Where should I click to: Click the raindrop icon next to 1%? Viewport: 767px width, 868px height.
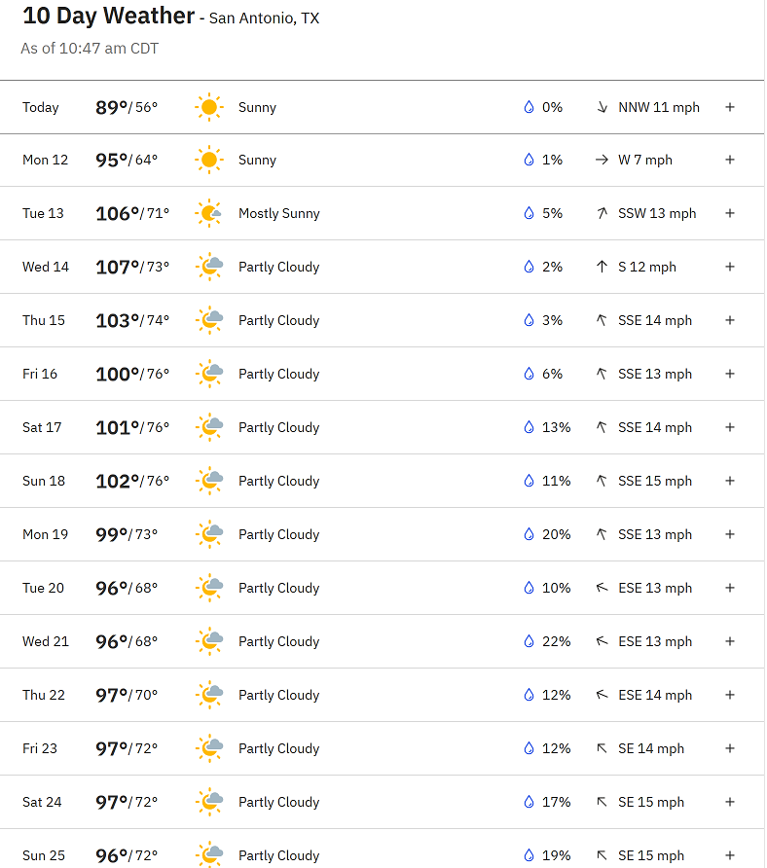point(529,160)
